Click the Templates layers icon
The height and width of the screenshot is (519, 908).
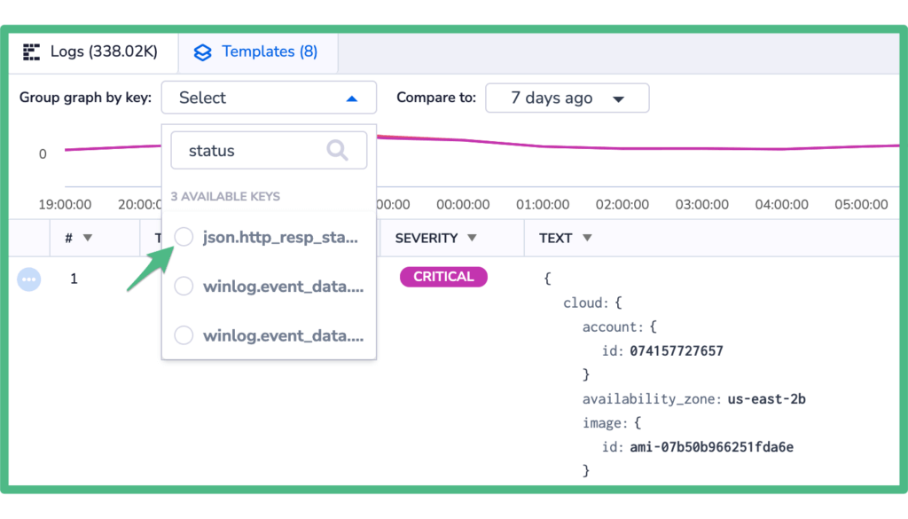point(203,52)
